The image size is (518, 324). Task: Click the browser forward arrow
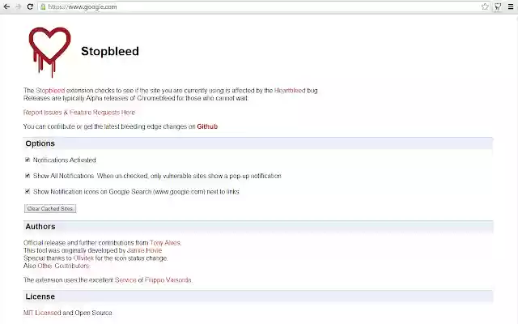tap(19, 6)
